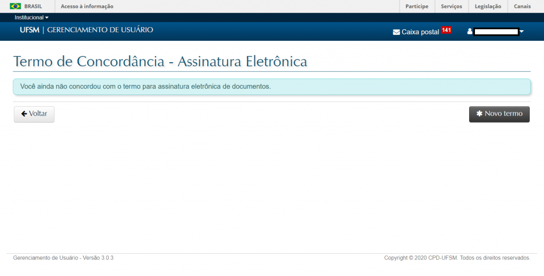Click the asterisk icon on Novo termo
The height and width of the screenshot is (276, 544).
(479, 114)
